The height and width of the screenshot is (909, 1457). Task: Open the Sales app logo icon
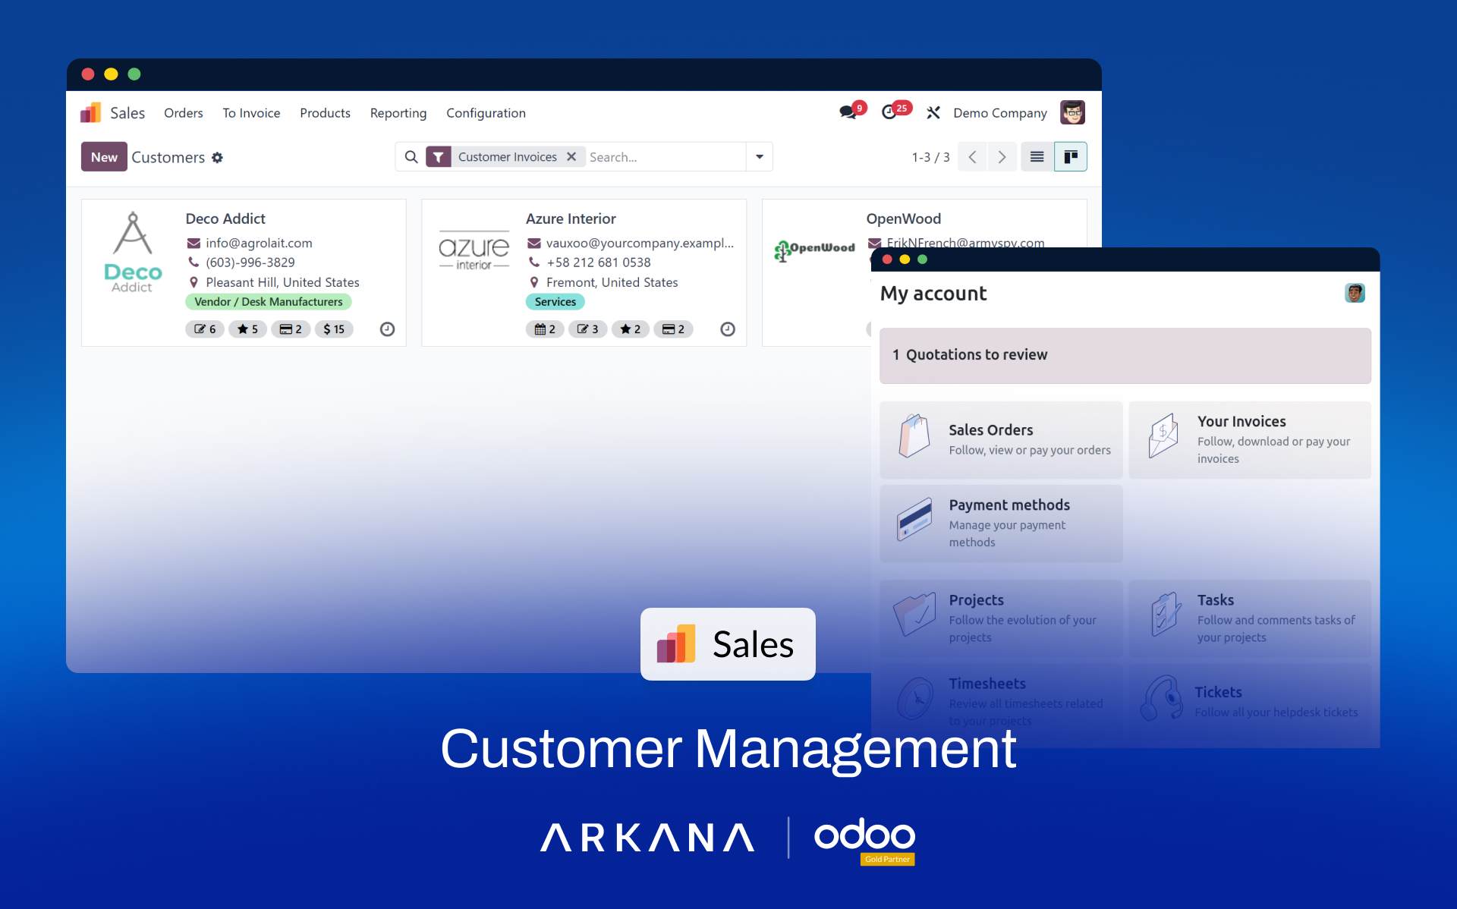click(91, 113)
